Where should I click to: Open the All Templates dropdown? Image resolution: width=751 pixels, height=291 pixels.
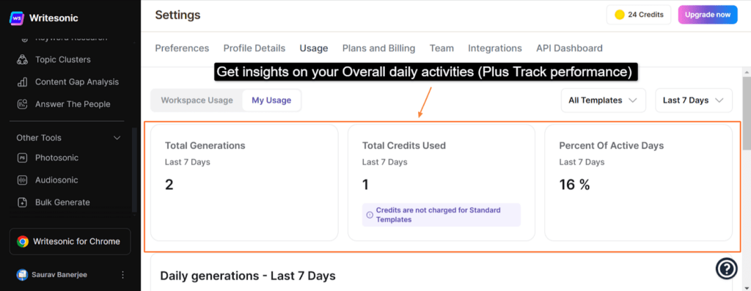(603, 100)
